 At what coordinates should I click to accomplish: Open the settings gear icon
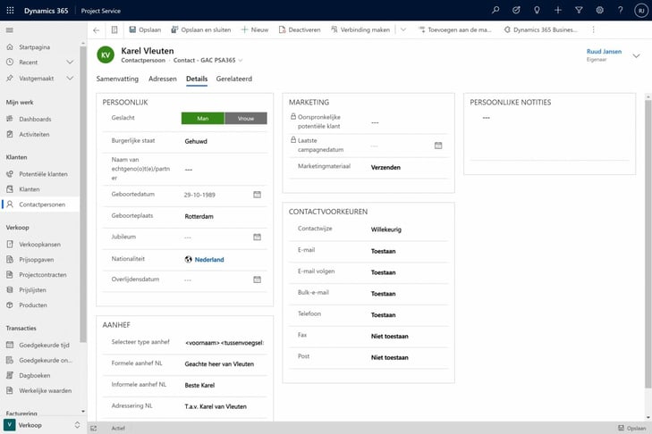(x=599, y=11)
